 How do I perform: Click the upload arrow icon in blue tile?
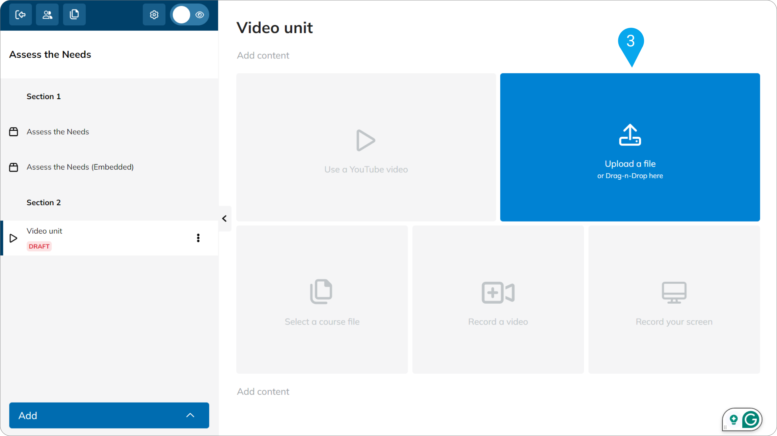tap(630, 135)
